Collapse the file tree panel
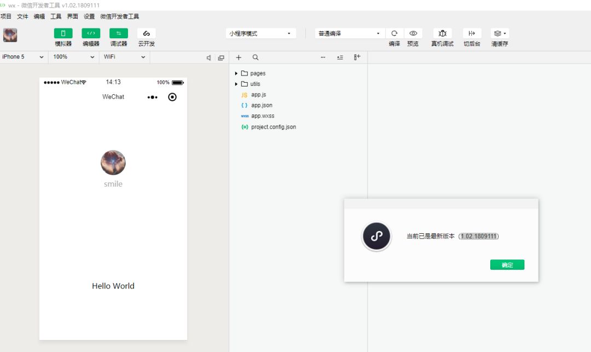This screenshot has width=591, height=352. (357, 57)
